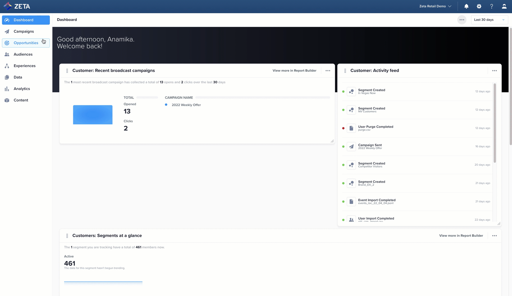This screenshot has width=512, height=296.
Task: Open the Analytics menu item
Action: coord(26,89)
